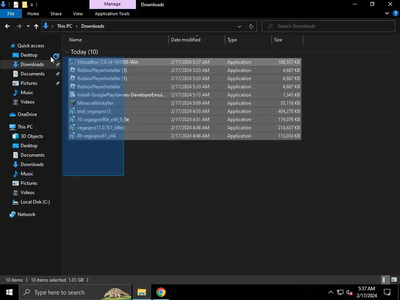Sort by Date modified column header

tap(196, 39)
